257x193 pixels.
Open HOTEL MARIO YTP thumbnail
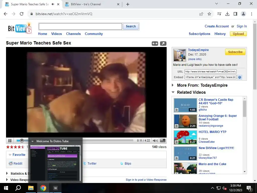coord(185,137)
